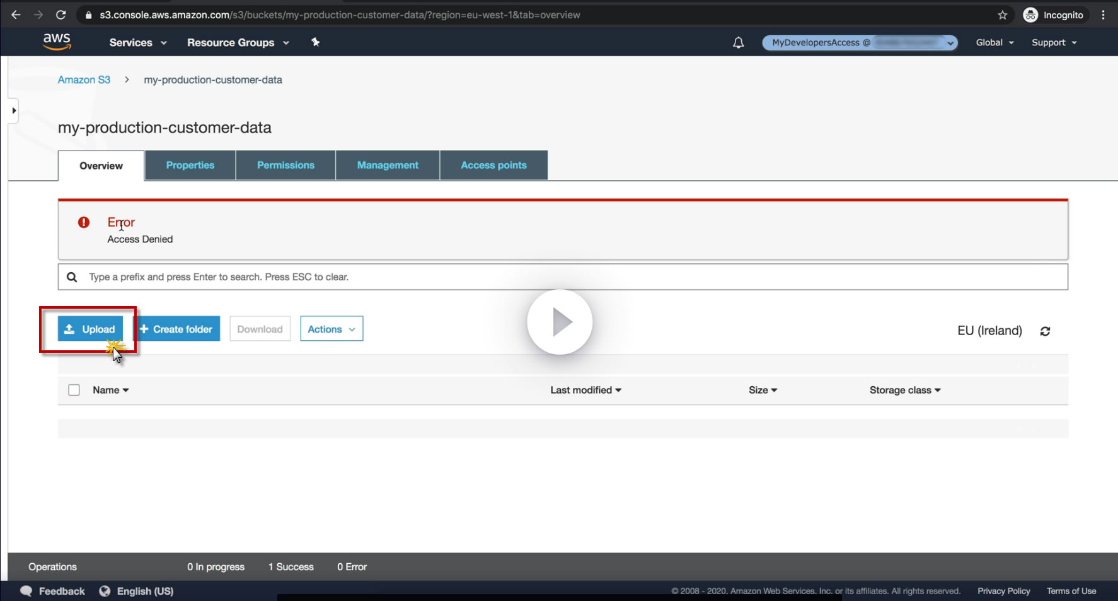Sort objects by Storage class column

(x=905, y=390)
